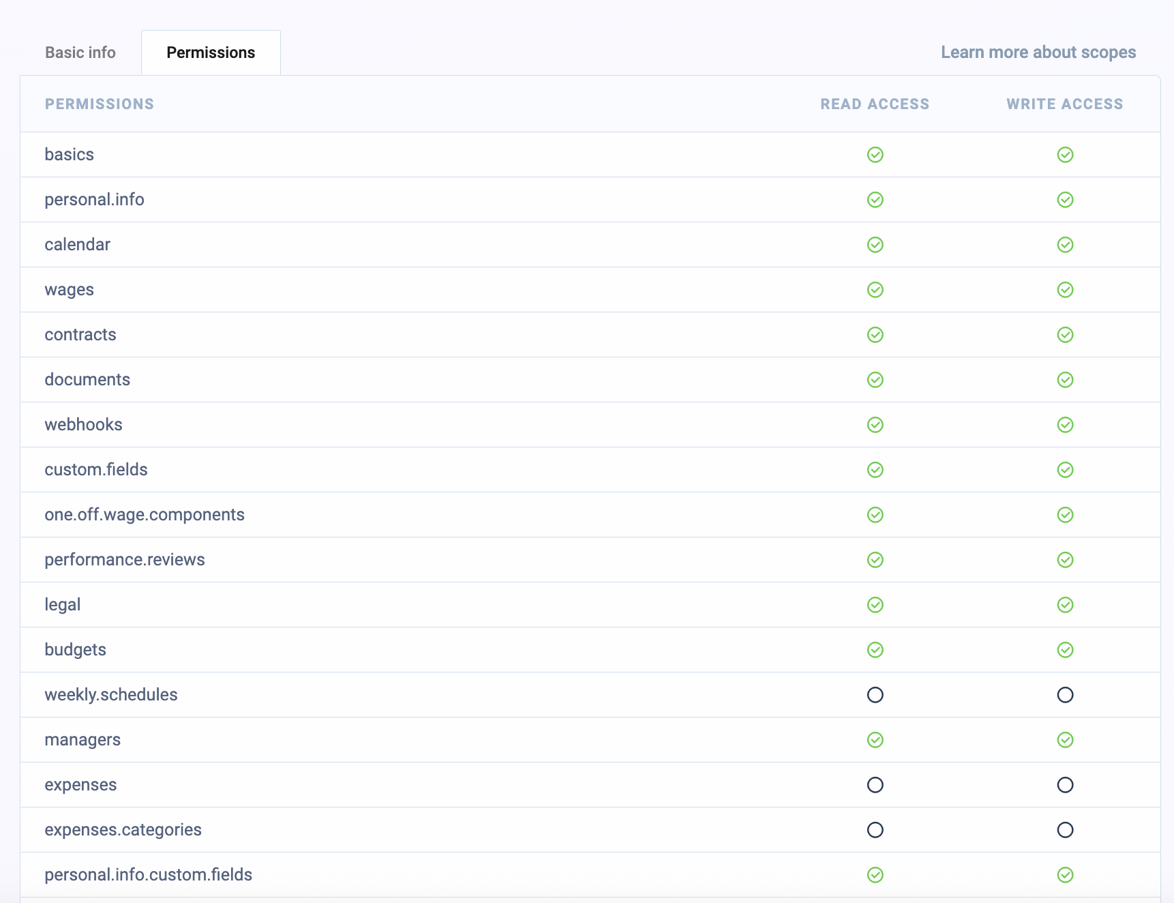
Task: Enable write access for weekly.schedules
Action: 1065,694
